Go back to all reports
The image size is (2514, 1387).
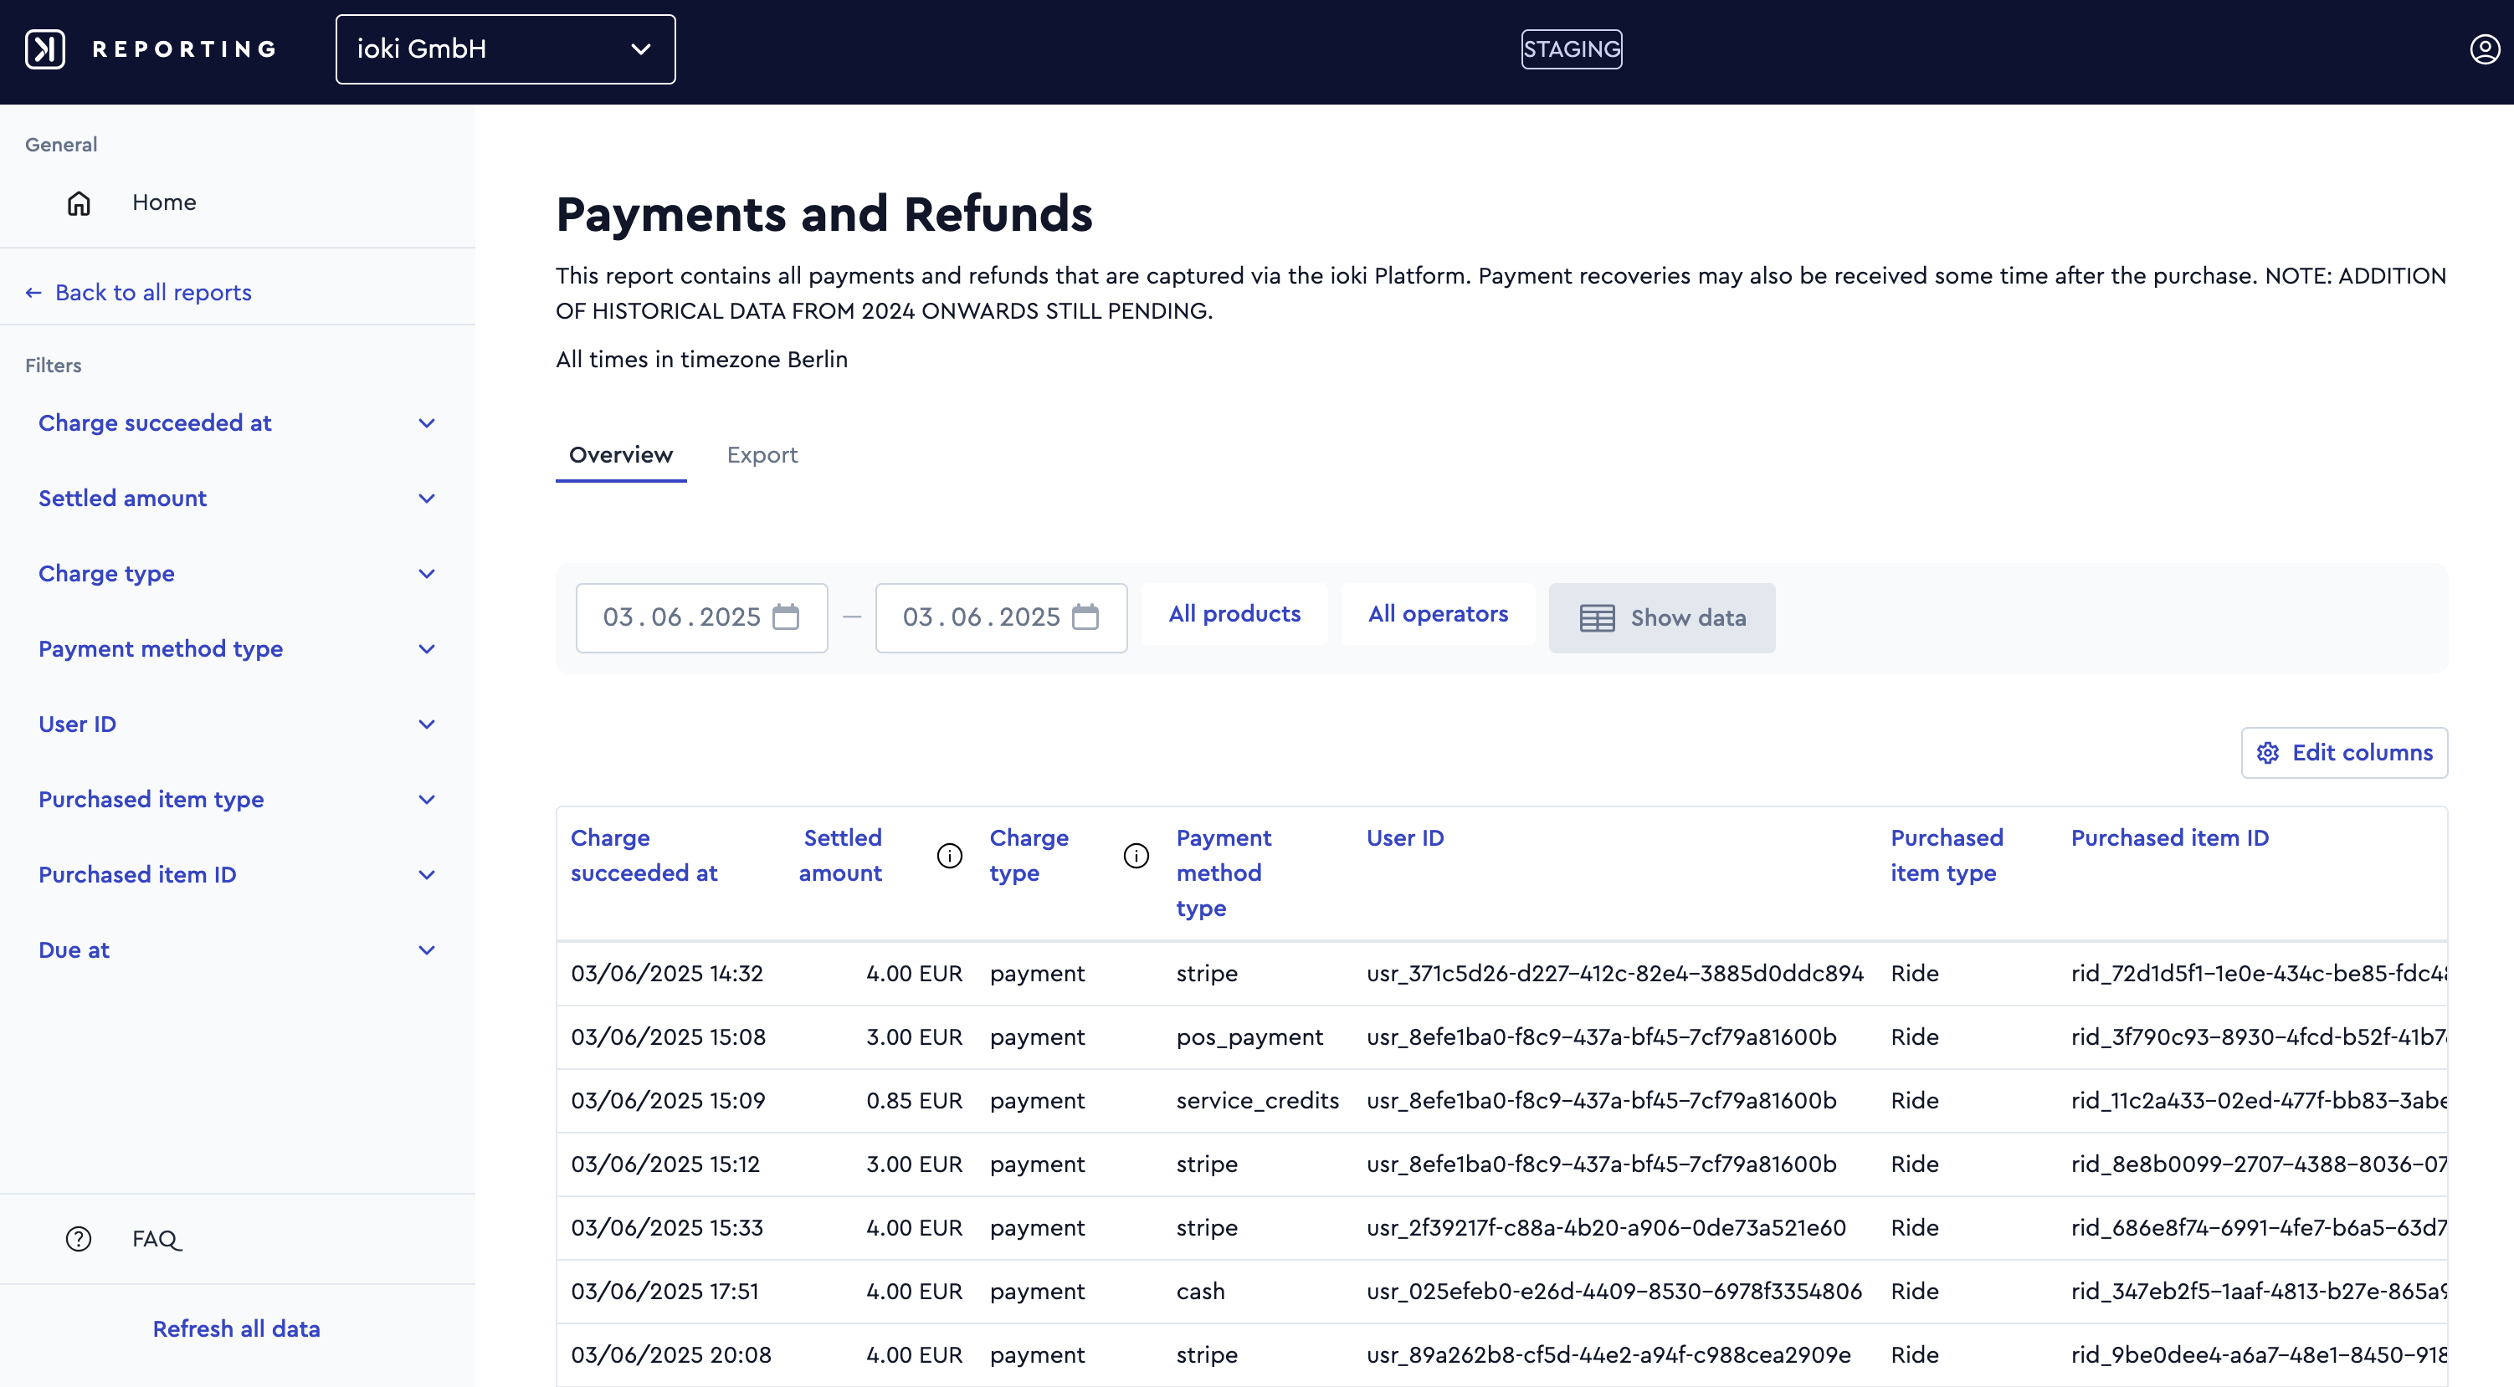[x=139, y=293]
